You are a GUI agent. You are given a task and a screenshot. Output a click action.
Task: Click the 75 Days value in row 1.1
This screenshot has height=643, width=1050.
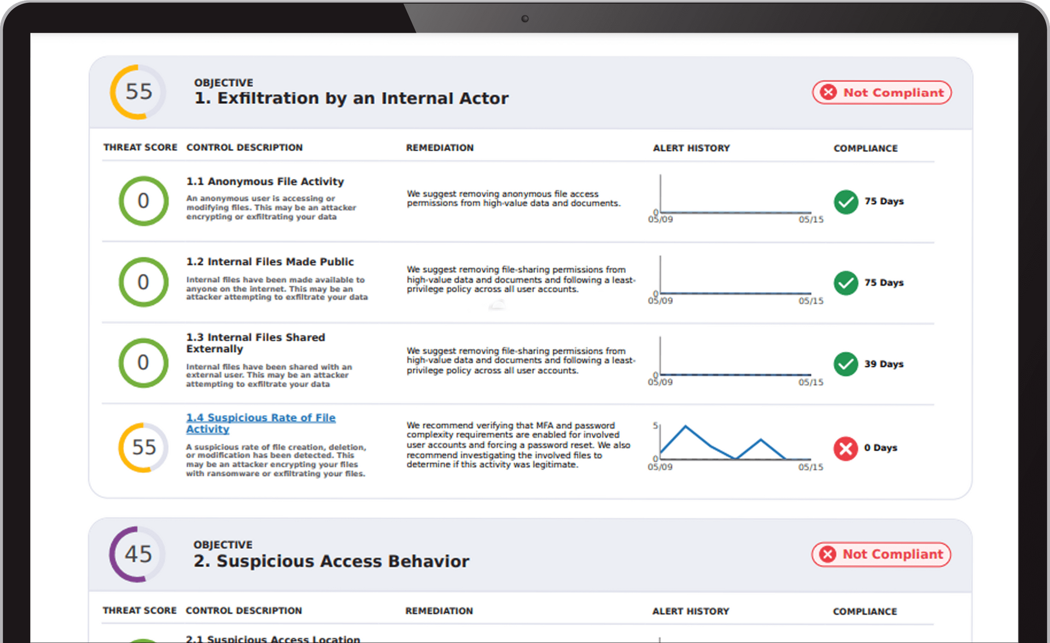coord(884,202)
